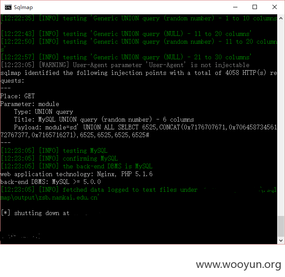Image resolution: width=285 pixels, height=277 pixels.
Task: Click the 'Type: UNION query' line
Action: pyautogui.click(x=44, y=112)
